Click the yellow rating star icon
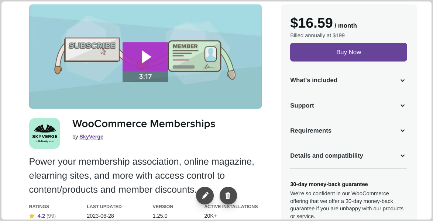433x221 pixels. click(x=32, y=216)
